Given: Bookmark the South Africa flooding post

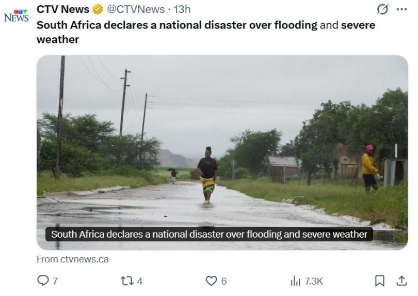Looking at the screenshot, I should [x=379, y=281].
